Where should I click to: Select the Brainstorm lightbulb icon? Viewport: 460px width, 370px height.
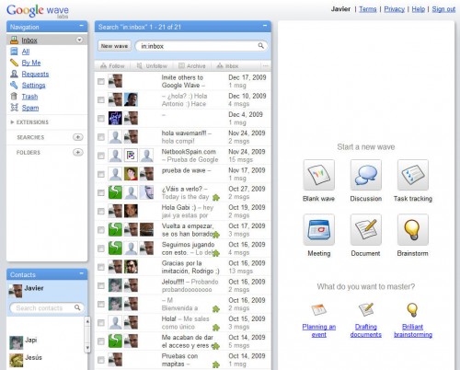[x=413, y=229]
